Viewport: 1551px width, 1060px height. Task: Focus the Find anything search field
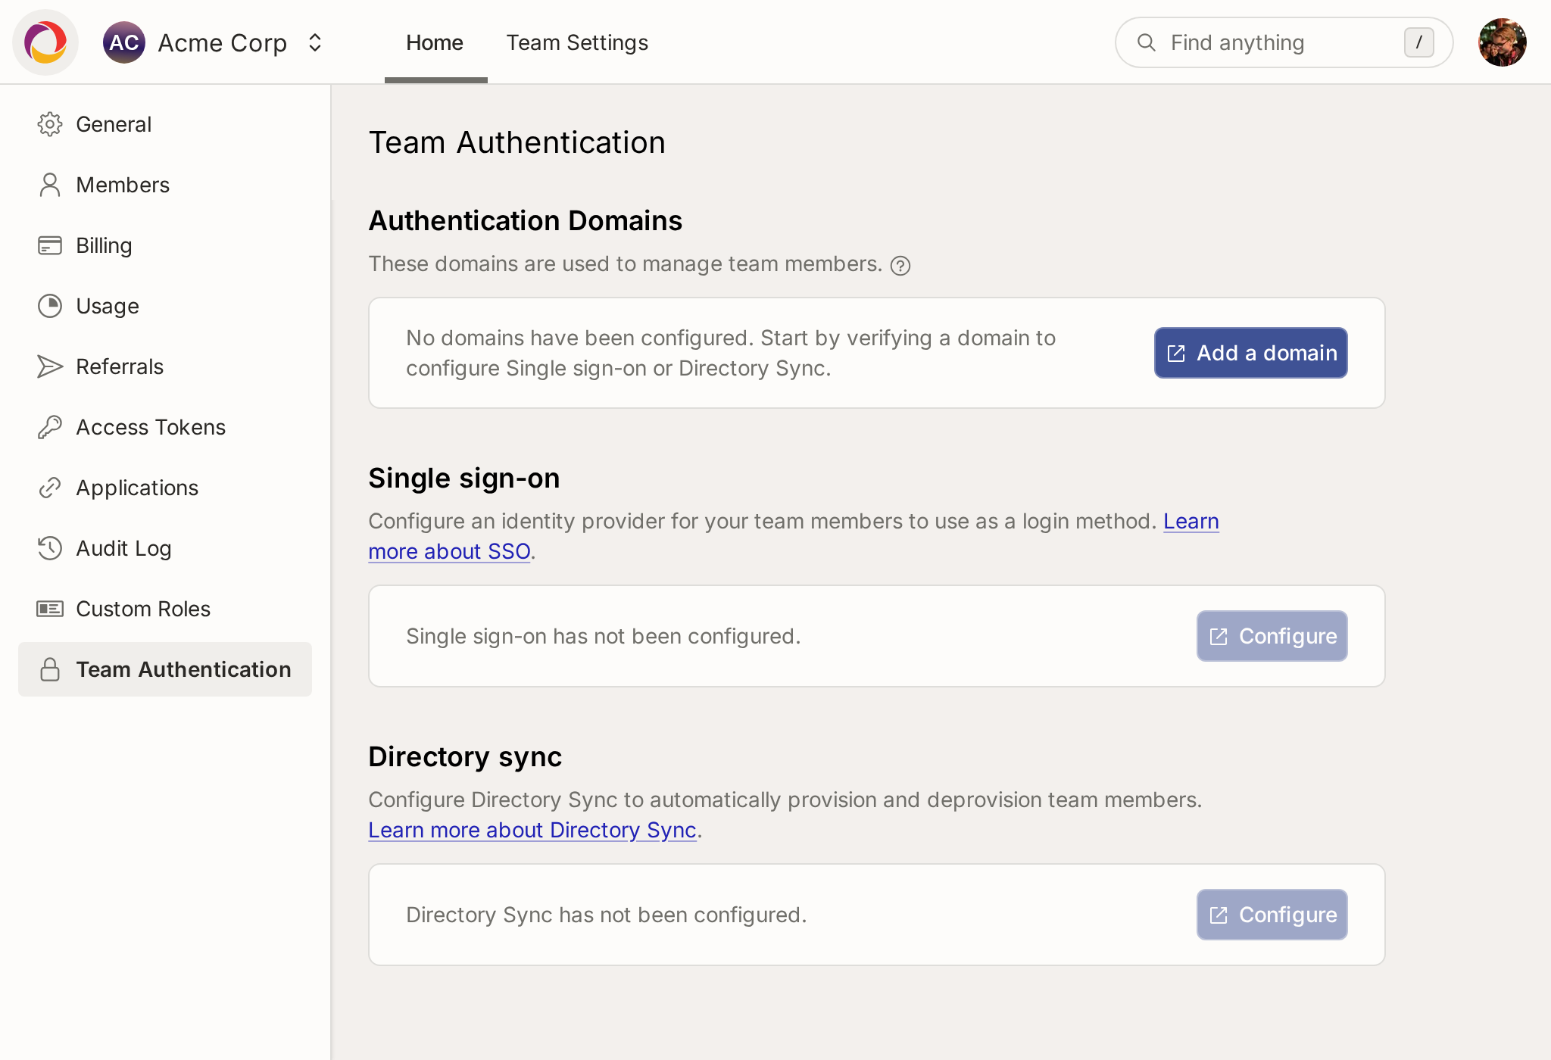pyautogui.click(x=1284, y=42)
